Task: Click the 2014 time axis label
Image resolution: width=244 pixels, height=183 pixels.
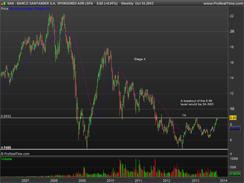Action: pos(224,181)
